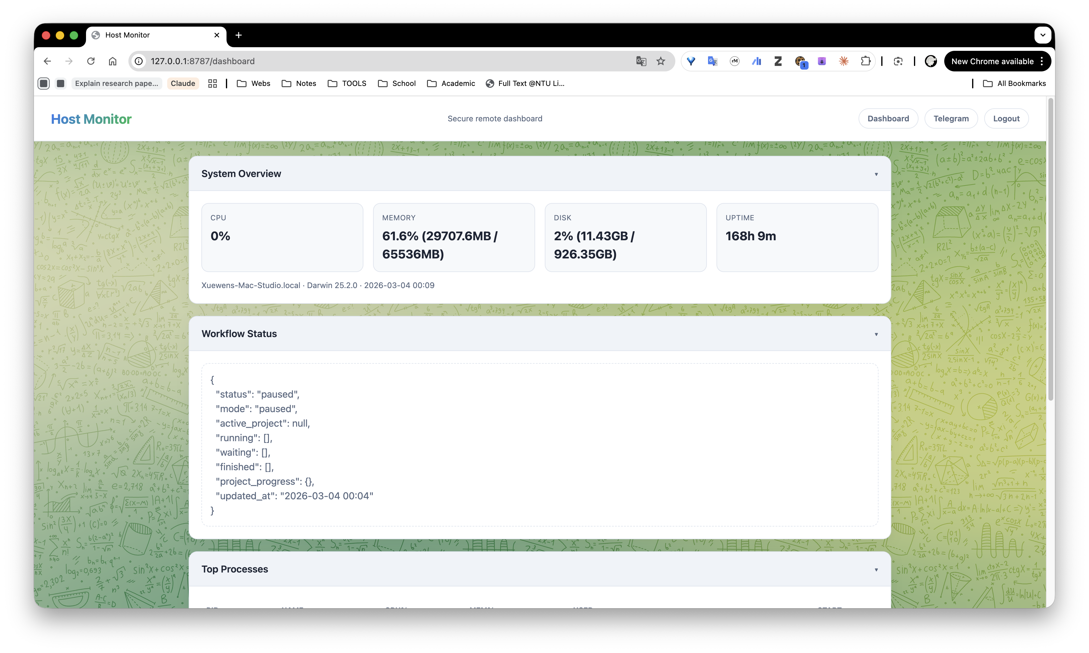Open a new browser tab
Viewport: 1089px width, 653px height.
click(239, 35)
